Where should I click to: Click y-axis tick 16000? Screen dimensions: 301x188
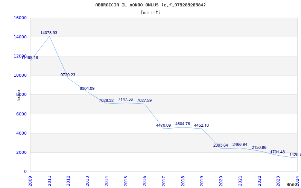(20, 18)
